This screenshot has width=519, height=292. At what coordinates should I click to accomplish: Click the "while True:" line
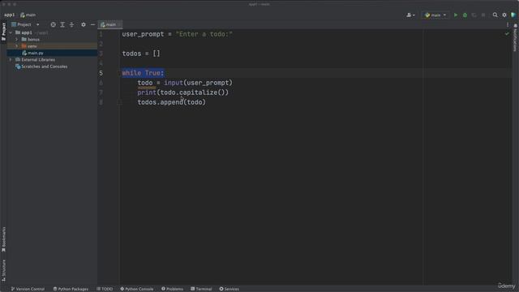[143, 73]
